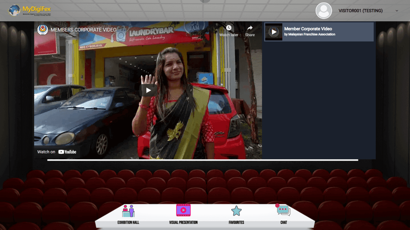Open the video on YouTube

[x=57, y=151]
